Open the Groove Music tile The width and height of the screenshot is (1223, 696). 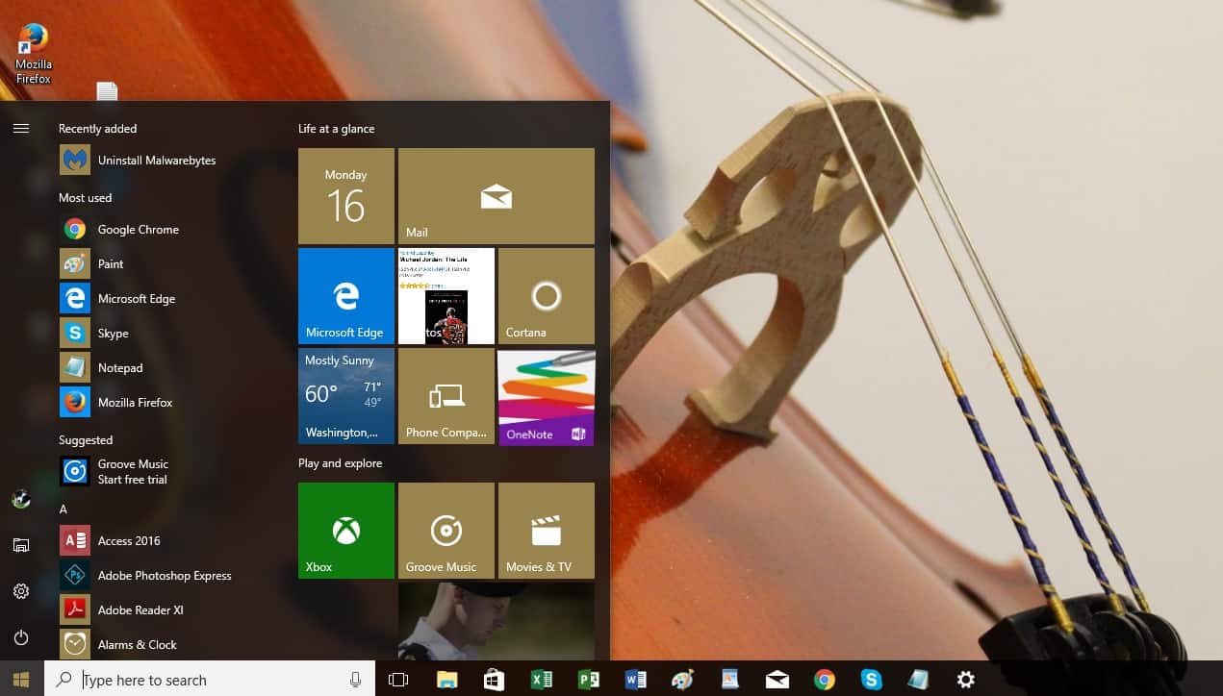[x=446, y=531]
